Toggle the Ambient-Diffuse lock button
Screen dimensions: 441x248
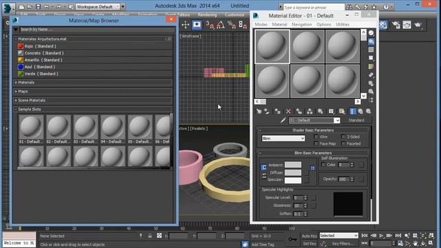point(264,167)
